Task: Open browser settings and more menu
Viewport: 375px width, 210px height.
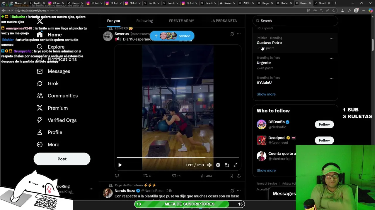Action: (363, 10)
